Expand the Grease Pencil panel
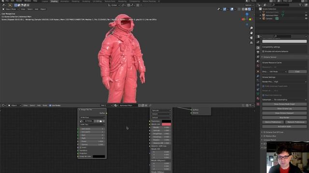309x173 pixels. click(269, 140)
